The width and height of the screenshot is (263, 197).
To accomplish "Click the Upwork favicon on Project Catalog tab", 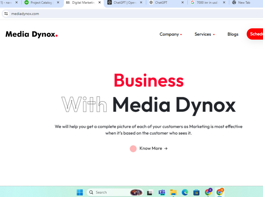I will 27,3.
